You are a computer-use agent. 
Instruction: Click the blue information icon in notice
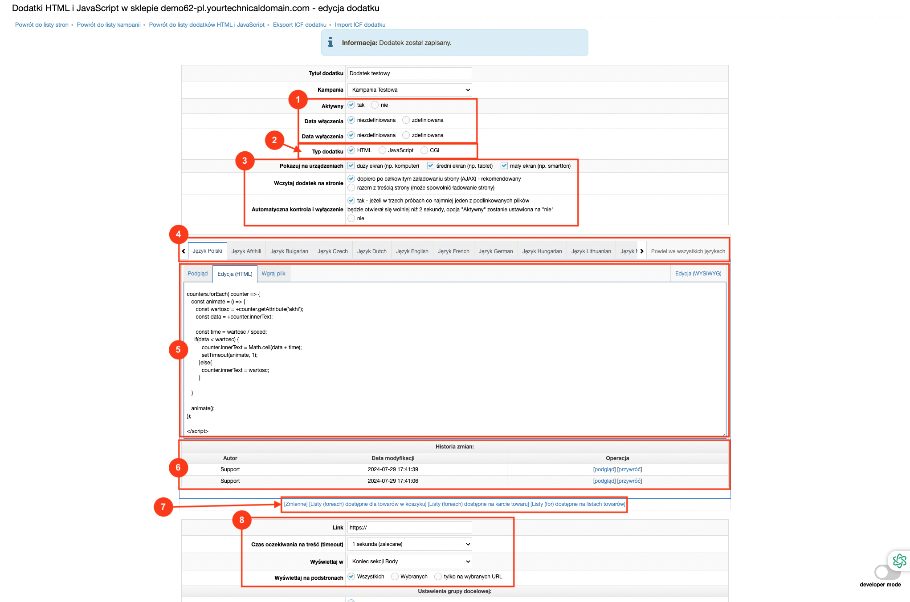(331, 43)
